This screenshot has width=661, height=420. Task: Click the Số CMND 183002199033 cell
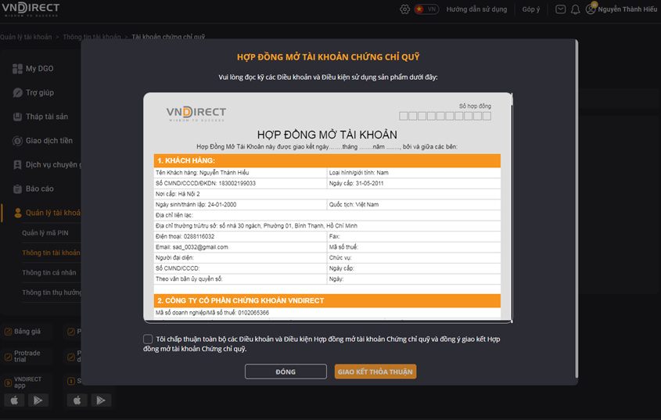coord(240,184)
